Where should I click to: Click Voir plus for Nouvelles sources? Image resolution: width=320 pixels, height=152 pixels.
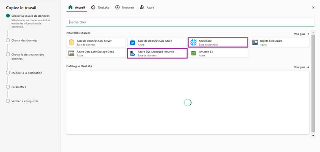click(301, 34)
